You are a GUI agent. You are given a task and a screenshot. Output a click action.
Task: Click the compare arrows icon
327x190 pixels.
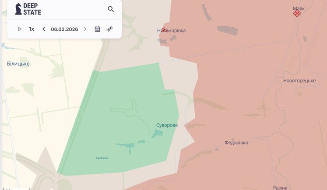pos(109,29)
